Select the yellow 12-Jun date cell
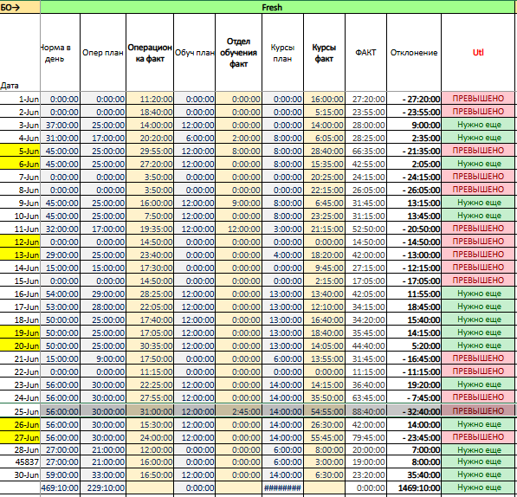 coord(20,242)
